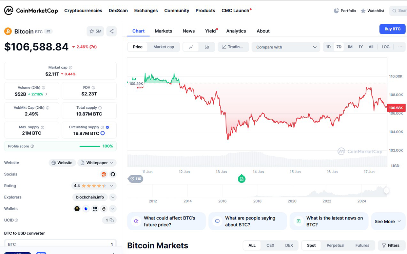The image size is (407, 254).
Task: Select All time range
Action: click(371, 47)
